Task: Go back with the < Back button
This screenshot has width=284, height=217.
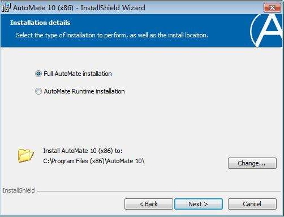Action: pyautogui.click(x=149, y=204)
